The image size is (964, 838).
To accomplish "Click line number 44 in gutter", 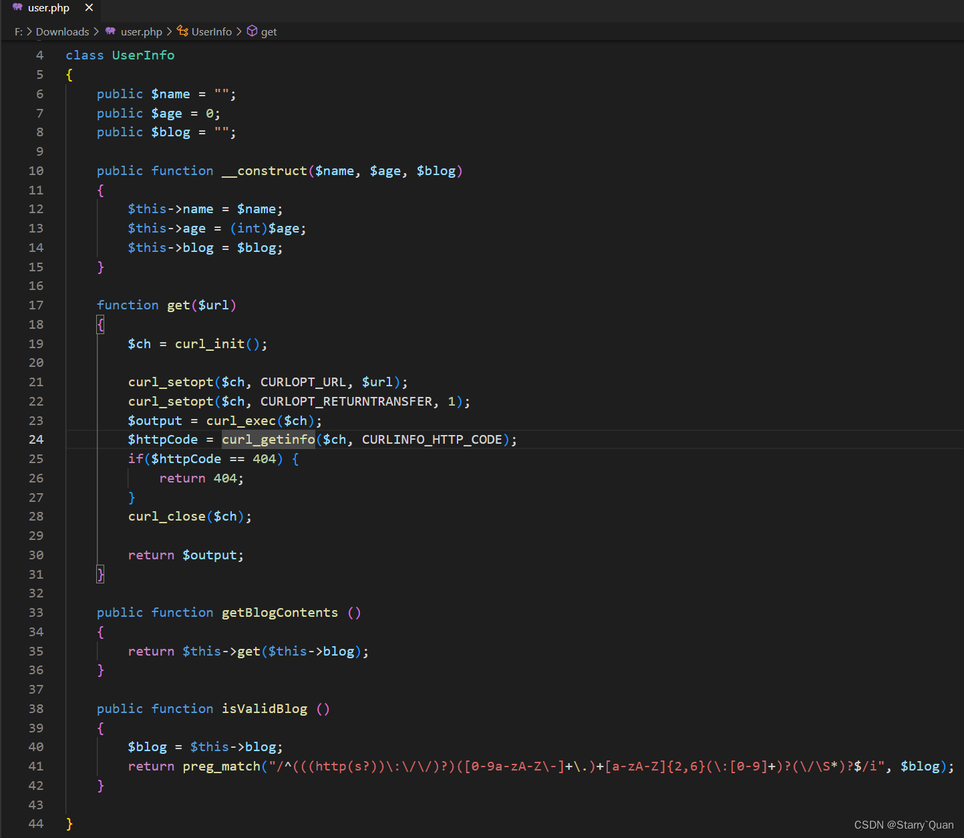I will click(36, 824).
